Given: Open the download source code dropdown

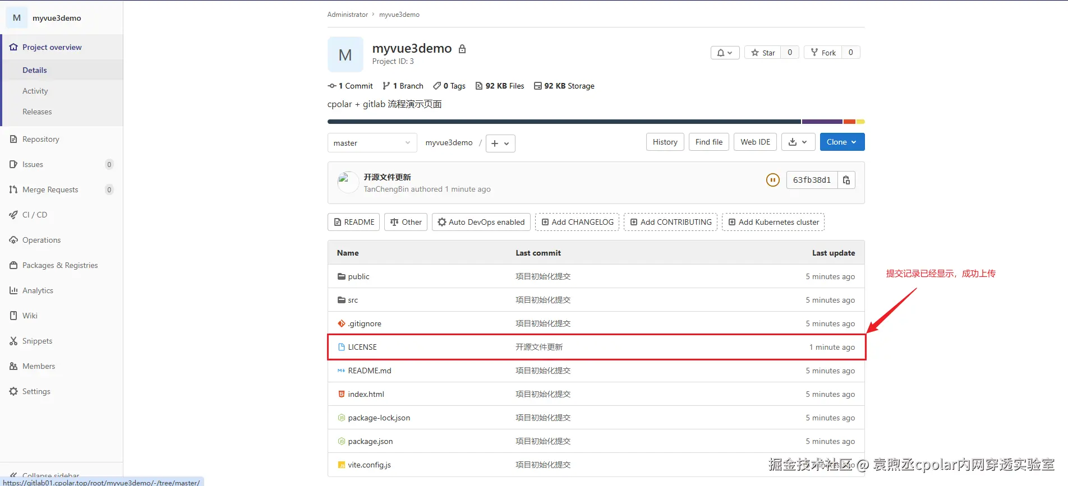Looking at the screenshot, I should coord(798,142).
